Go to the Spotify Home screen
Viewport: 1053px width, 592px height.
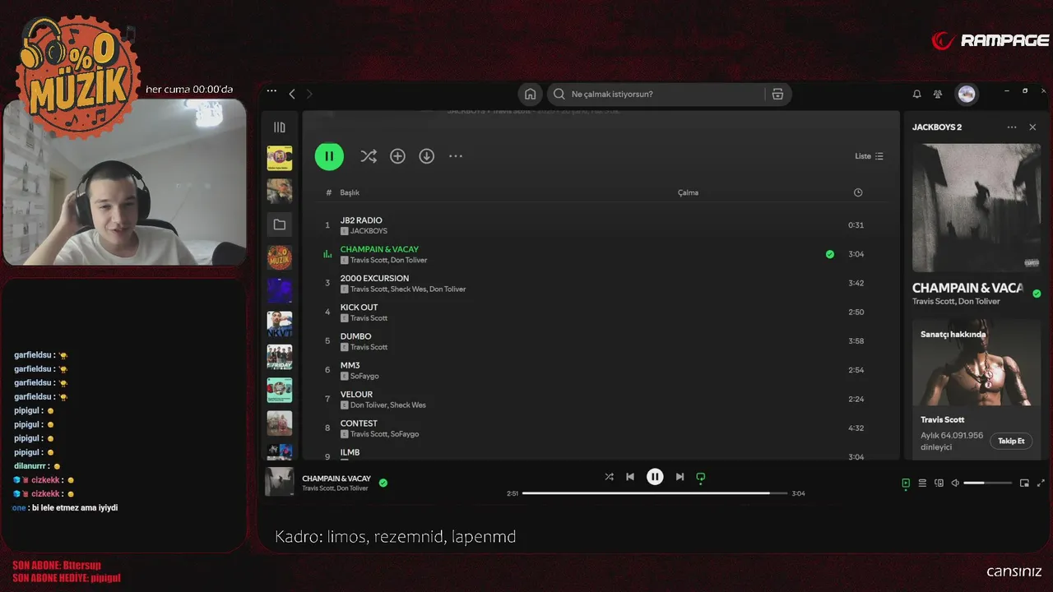[x=531, y=94]
